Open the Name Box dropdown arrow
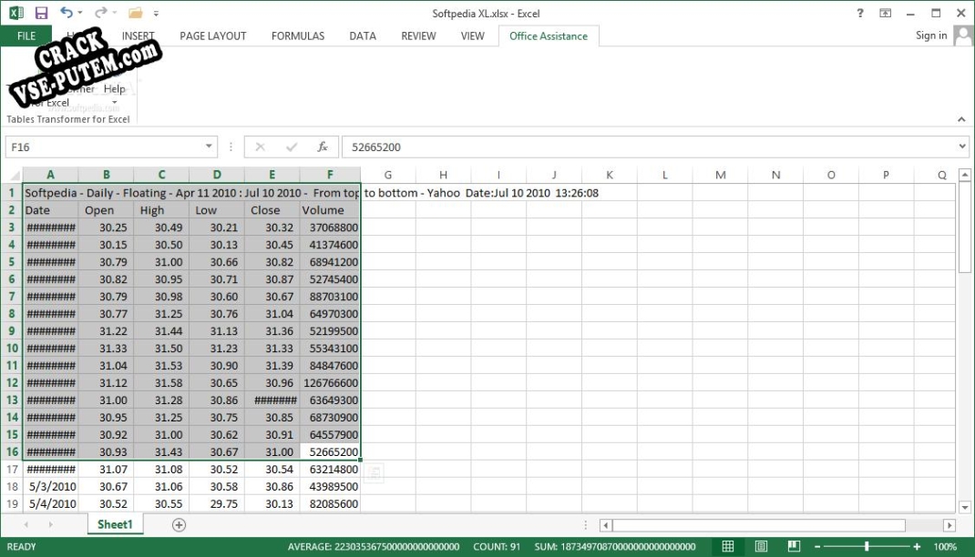Screen dimensions: 975x557 209,147
